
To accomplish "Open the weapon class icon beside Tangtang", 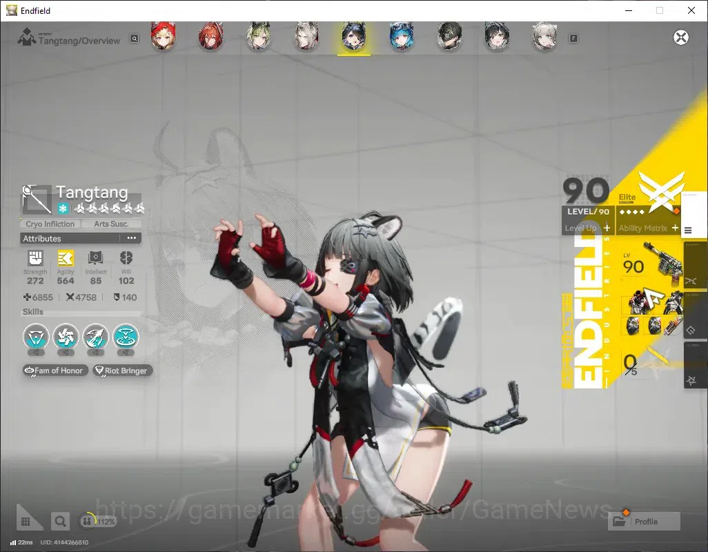I will coord(37,199).
